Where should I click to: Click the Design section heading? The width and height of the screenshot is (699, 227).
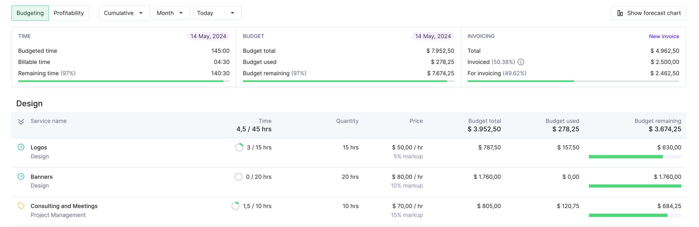pos(29,104)
